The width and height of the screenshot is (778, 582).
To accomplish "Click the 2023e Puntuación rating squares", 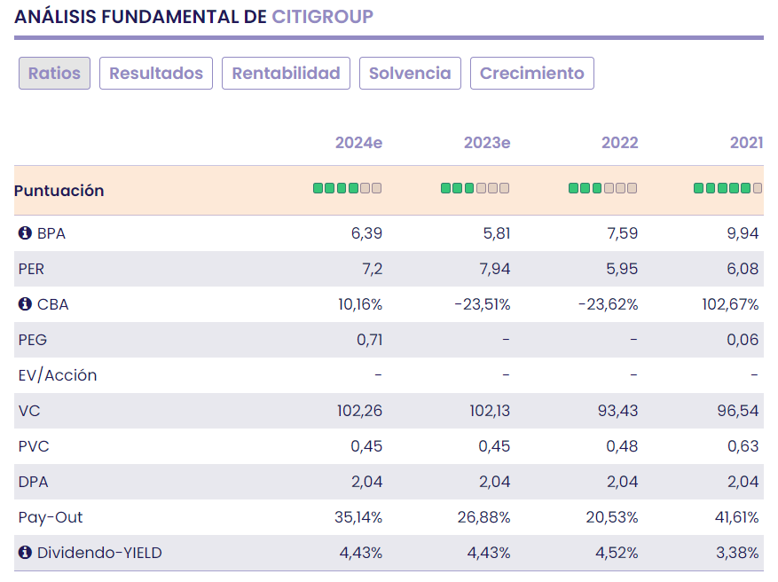I will [475, 188].
